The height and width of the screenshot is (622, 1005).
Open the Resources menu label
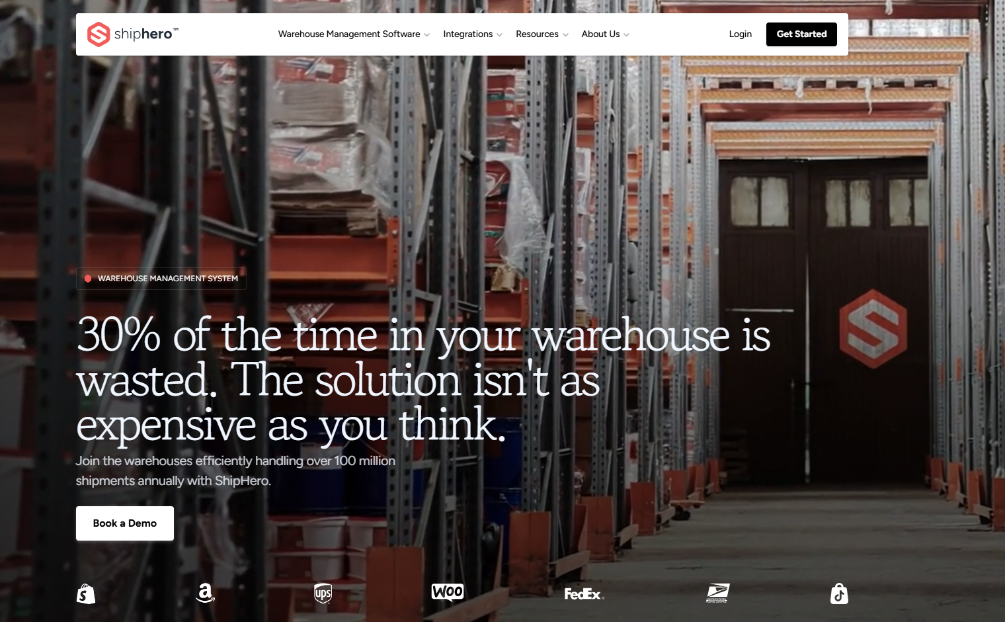[x=537, y=34]
